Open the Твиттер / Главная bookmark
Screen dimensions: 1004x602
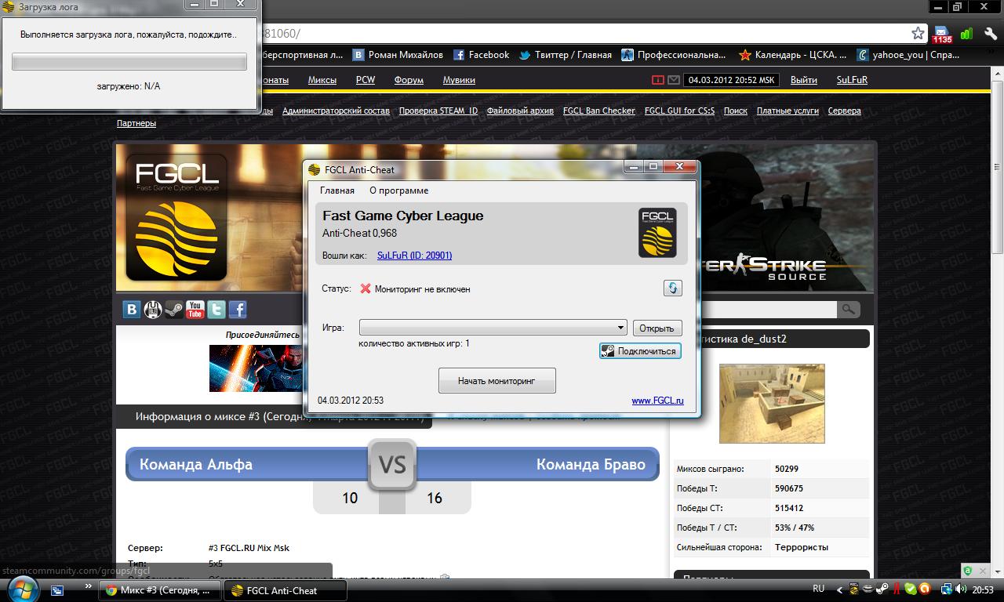[x=565, y=55]
